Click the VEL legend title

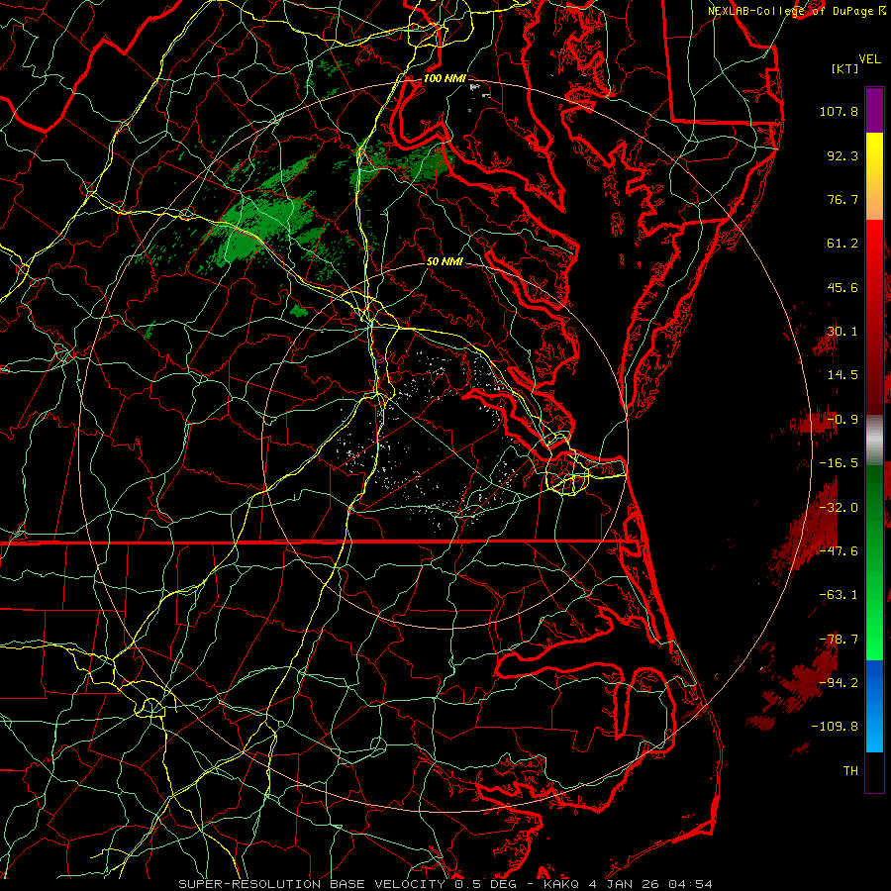(869, 59)
